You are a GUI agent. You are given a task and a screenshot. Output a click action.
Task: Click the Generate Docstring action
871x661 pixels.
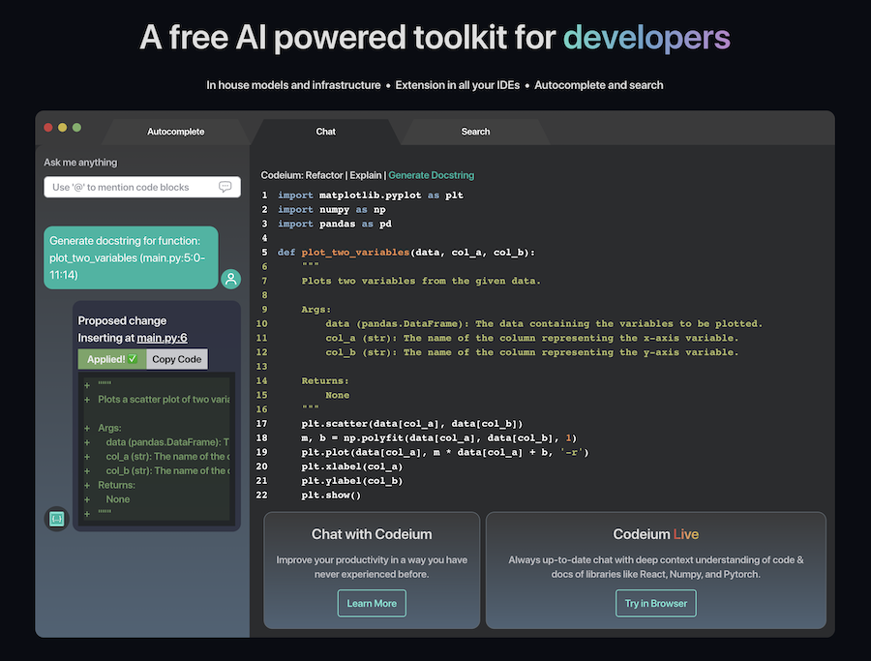point(431,175)
